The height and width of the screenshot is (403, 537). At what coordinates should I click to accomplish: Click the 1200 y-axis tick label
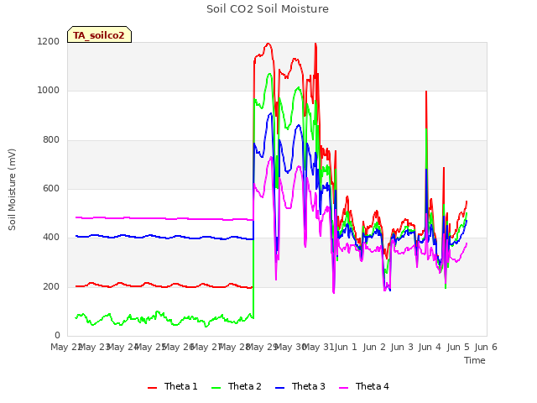[x=49, y=41]
